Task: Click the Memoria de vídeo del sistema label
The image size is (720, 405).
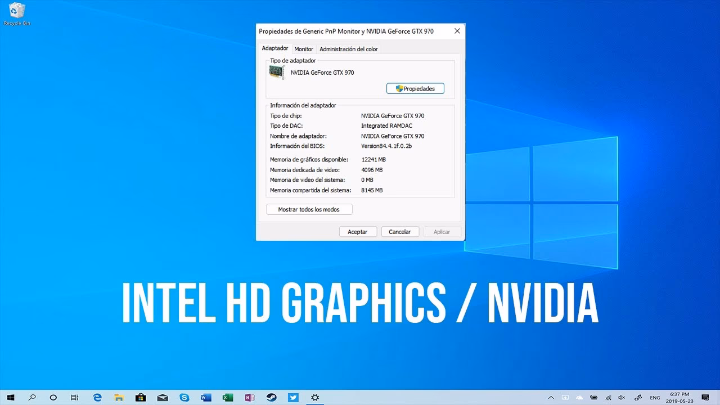Action: click(308, 180)
